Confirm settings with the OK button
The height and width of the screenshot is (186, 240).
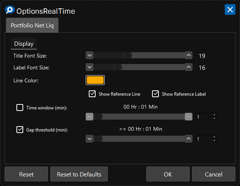pos(168,174)
